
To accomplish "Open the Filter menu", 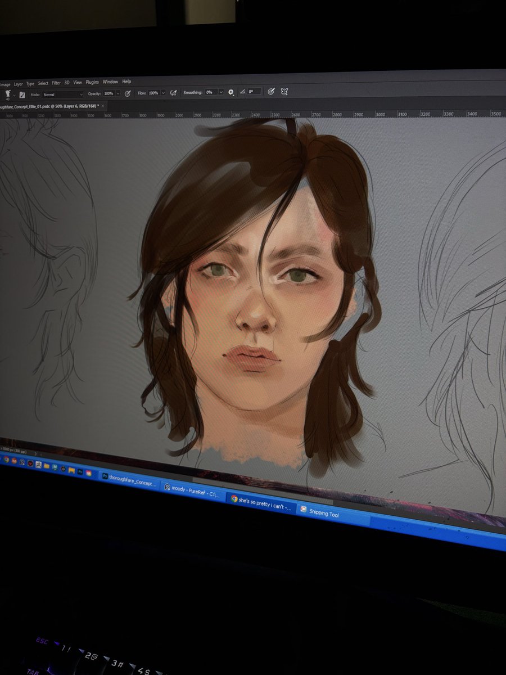I will click(x=56, y=83).
